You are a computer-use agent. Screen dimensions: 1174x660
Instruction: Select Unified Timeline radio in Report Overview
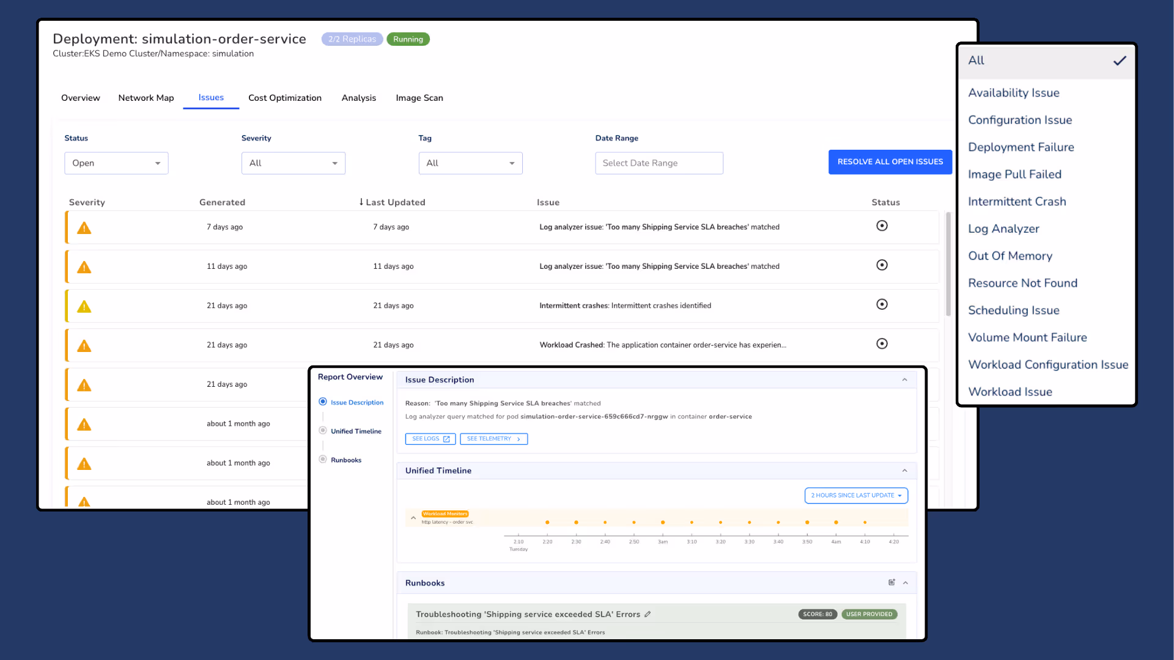(x=323, y=430)
